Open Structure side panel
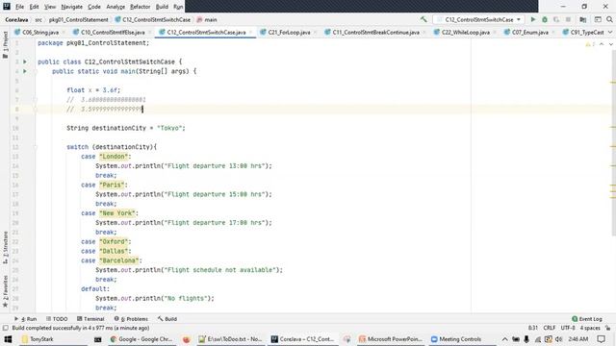Screen dimensions: 616x346 5,247
